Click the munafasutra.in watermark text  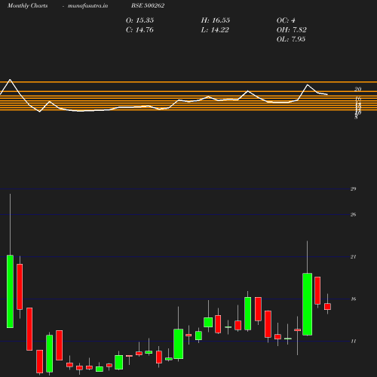tap(87, 6)
